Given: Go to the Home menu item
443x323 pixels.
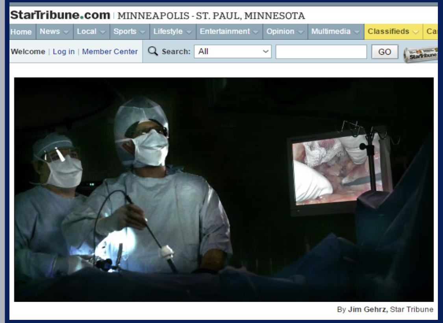Looking at the screenshot, I should click(21, 31).
